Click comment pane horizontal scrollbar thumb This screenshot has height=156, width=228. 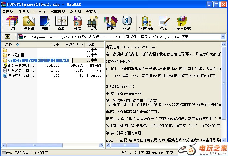pos(125,145)
